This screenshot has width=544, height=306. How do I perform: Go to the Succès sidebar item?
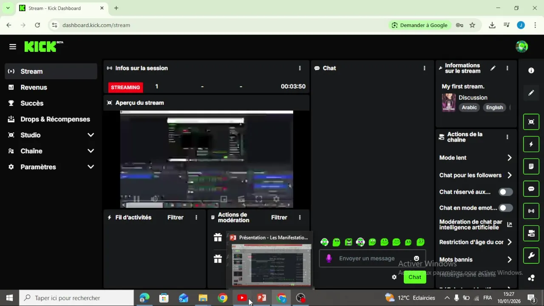tap(51, 103)
